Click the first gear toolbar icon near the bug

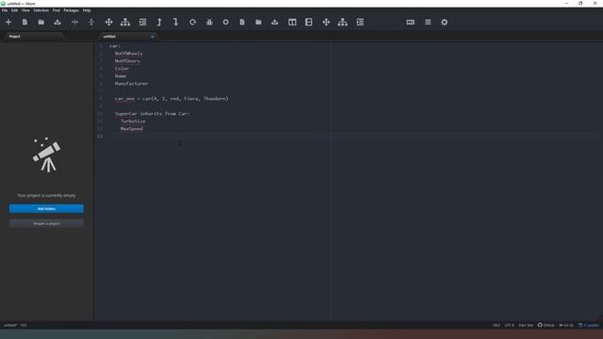coord(226,23)
